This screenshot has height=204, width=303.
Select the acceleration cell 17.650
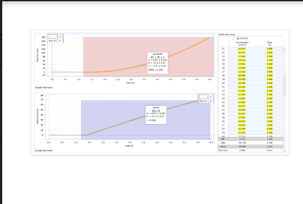(x=241, y=98)
